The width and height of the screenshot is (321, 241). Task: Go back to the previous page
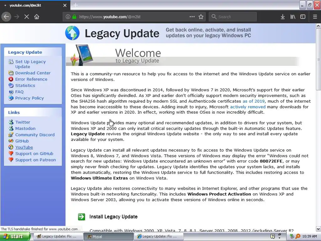point(6,17)
